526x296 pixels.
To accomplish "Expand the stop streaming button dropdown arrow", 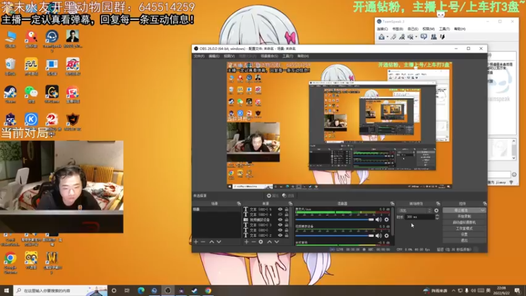I will pyautogui.click(x=483, y=210).
